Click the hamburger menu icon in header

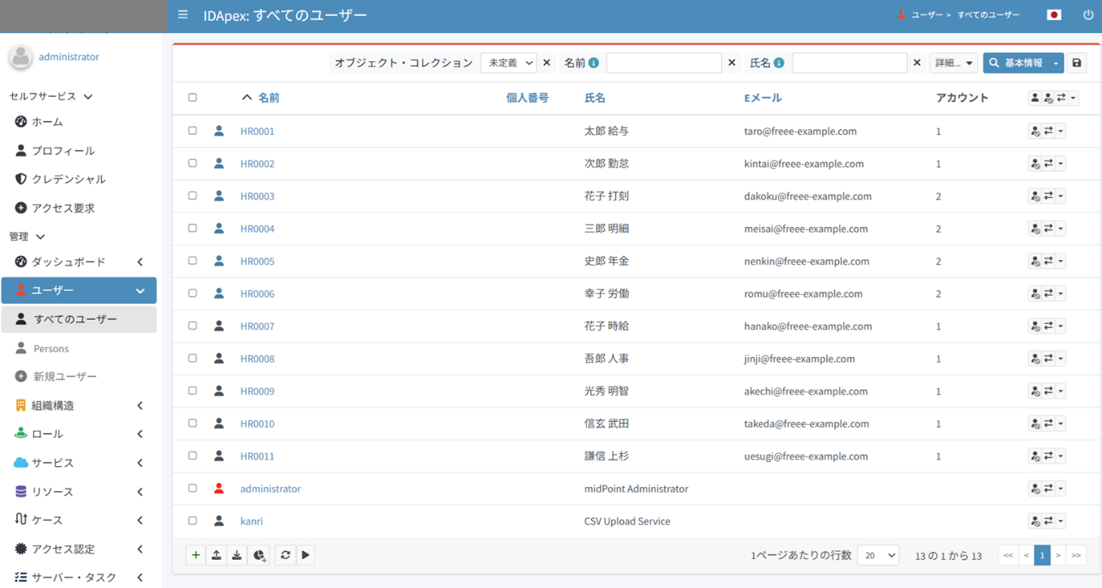pyautogui.click(x=183, y=15)
